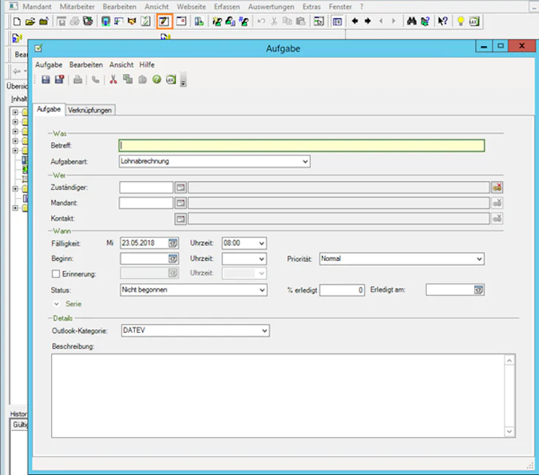
Task: Open the Bearbeiten menu in the Aufgabe window
Action: click(86, 65)
